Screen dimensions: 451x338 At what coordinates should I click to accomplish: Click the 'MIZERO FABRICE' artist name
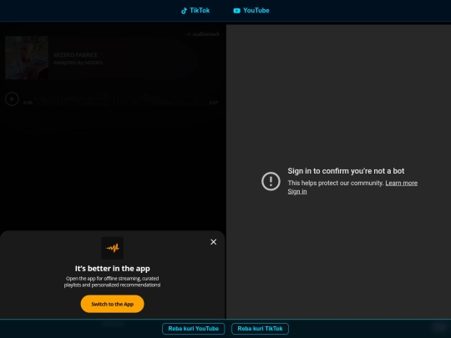pyautogui.click(x=76, y=55)
